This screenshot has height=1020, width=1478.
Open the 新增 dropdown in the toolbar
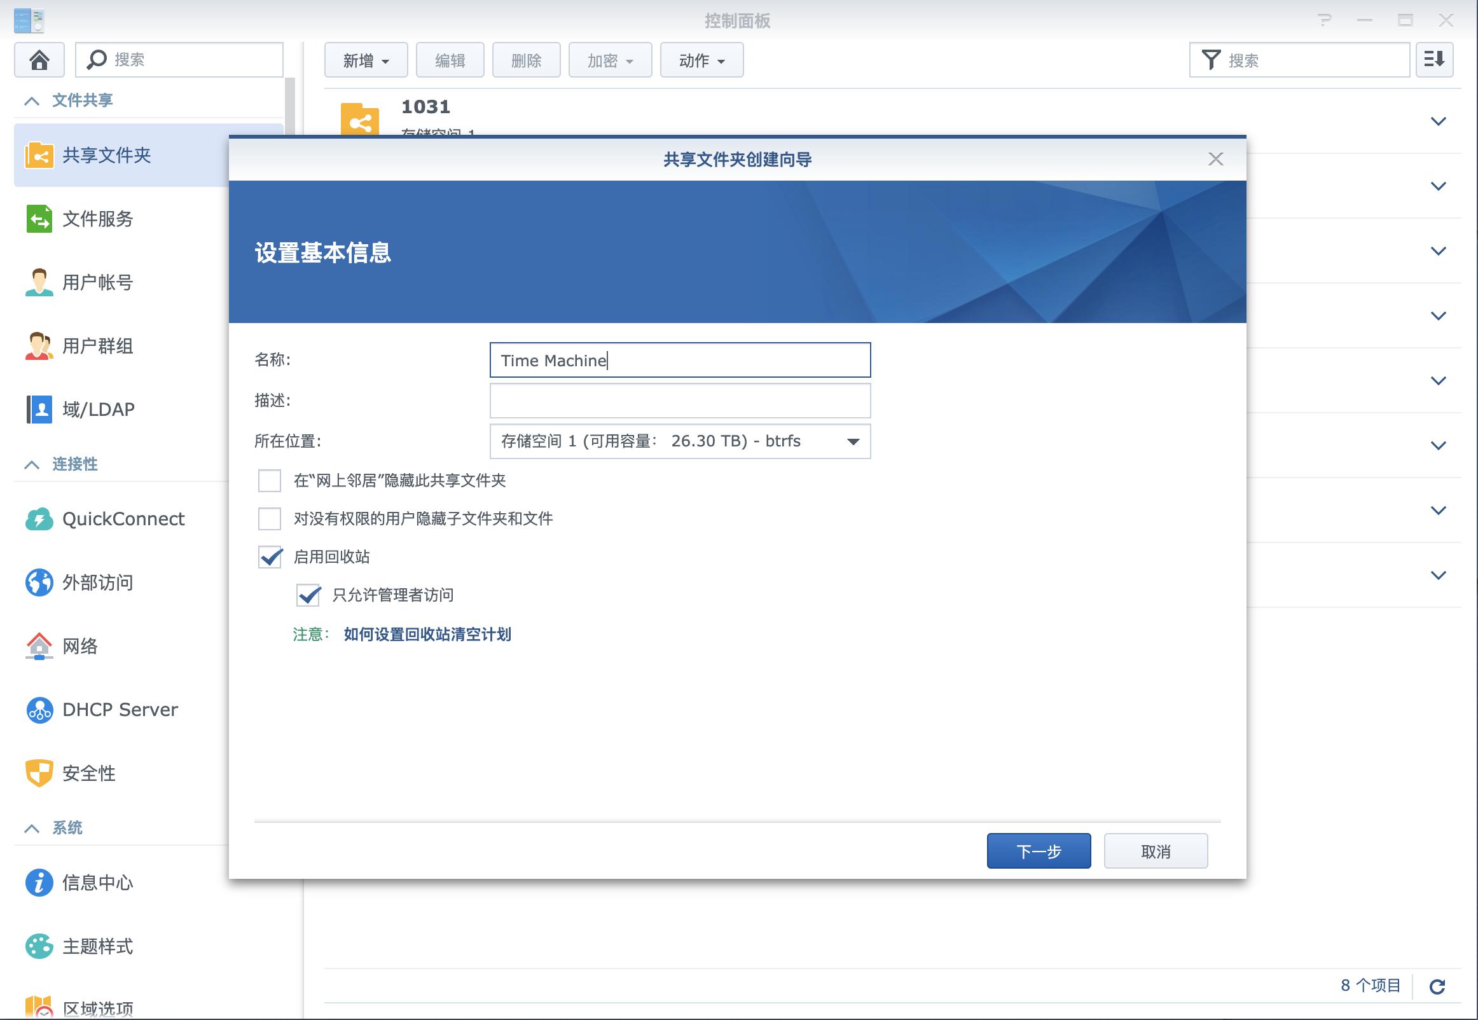click(x=366, y=59)
